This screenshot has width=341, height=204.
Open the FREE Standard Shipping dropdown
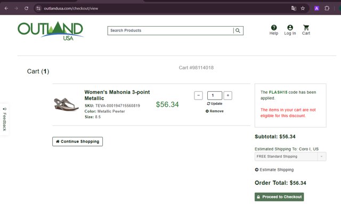(290, 157)
